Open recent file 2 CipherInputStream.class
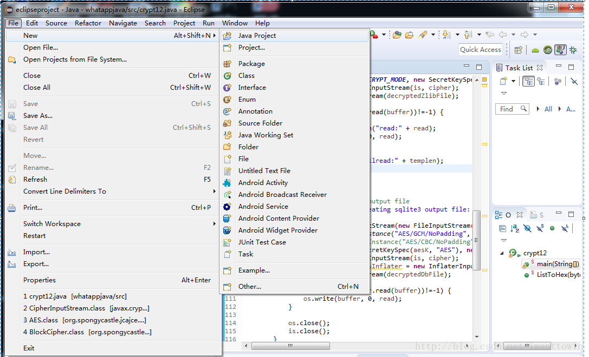 point(86,308)
